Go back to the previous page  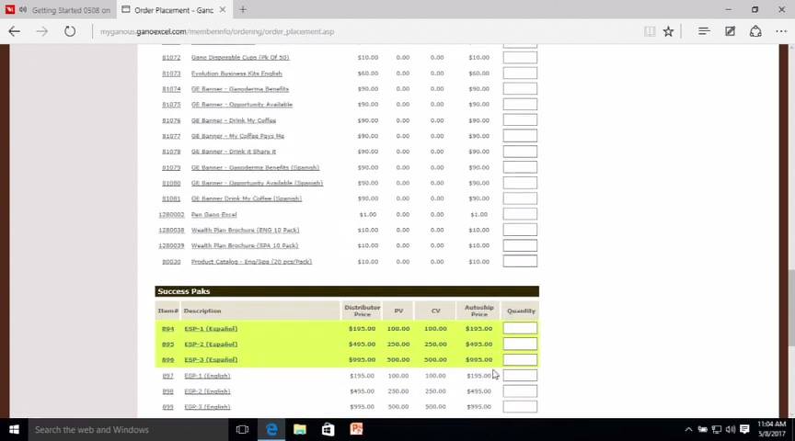14,31
